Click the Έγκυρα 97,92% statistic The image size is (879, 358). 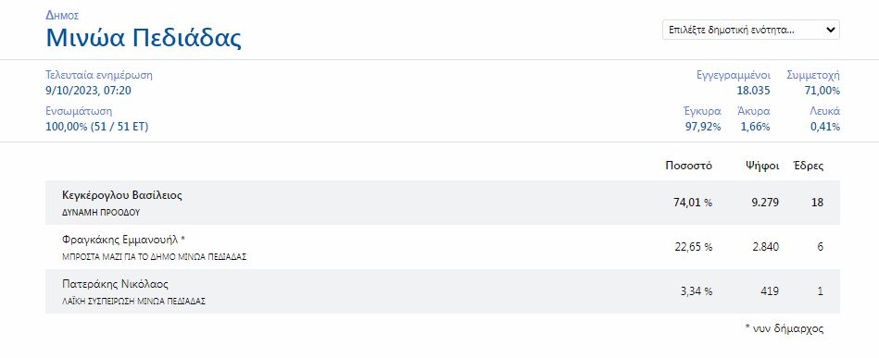pos(703,118)
